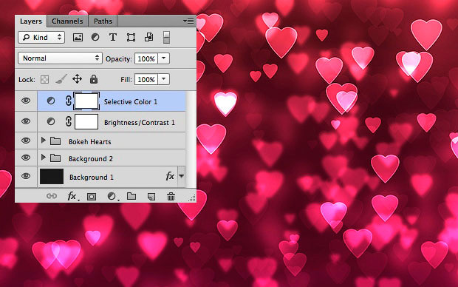458x287 pixels.
Task: Create a new group
Action: [131, 196]
